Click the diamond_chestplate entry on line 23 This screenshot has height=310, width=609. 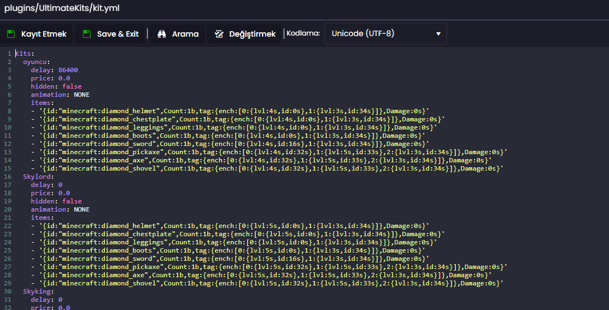[x=238, y=234]
